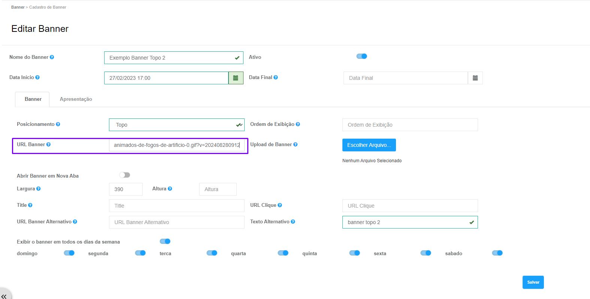Toggle the terca switch
The width and height of the screenshot is (590, 299).
point(212,253)
